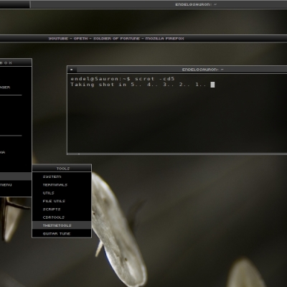
Task: Click the 'Taking shot in 5..' output line
Action: click(x=138, y=85)
